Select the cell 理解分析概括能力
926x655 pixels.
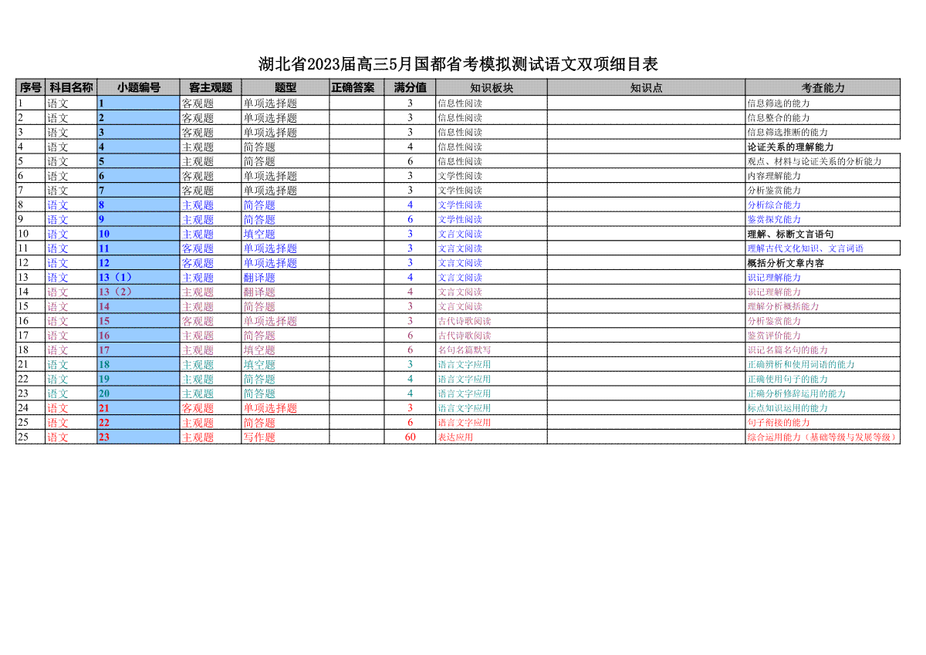823,306
